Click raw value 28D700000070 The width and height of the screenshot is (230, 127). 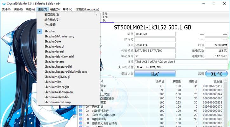point(213,107)
